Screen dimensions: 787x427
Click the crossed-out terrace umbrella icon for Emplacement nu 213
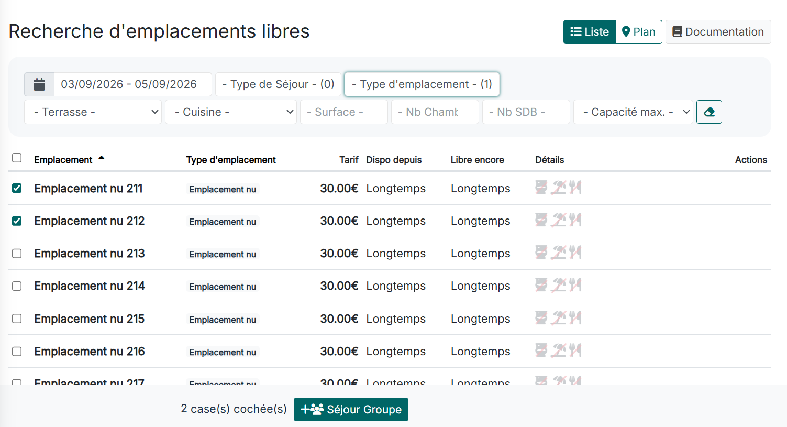coord(559,253)
